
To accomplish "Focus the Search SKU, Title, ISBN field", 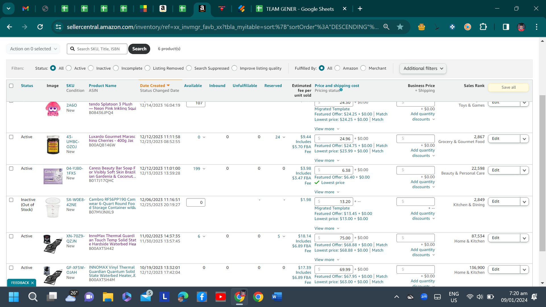I will 97,49.
